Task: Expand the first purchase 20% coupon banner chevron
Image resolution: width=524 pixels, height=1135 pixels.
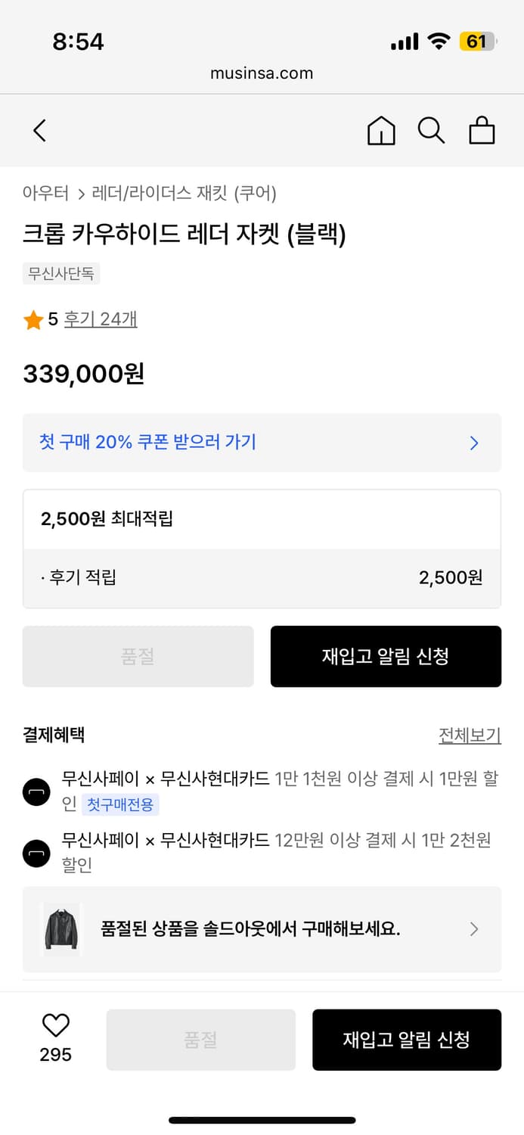Action: point(474,443)
